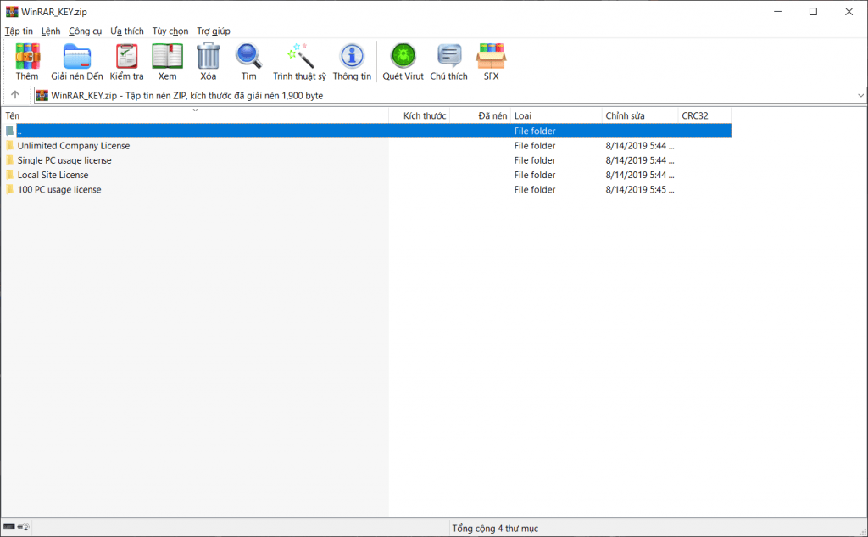Open the Xem view icon
The height and width of the screenshot is (537, 868).
click(x=167, y=56)
